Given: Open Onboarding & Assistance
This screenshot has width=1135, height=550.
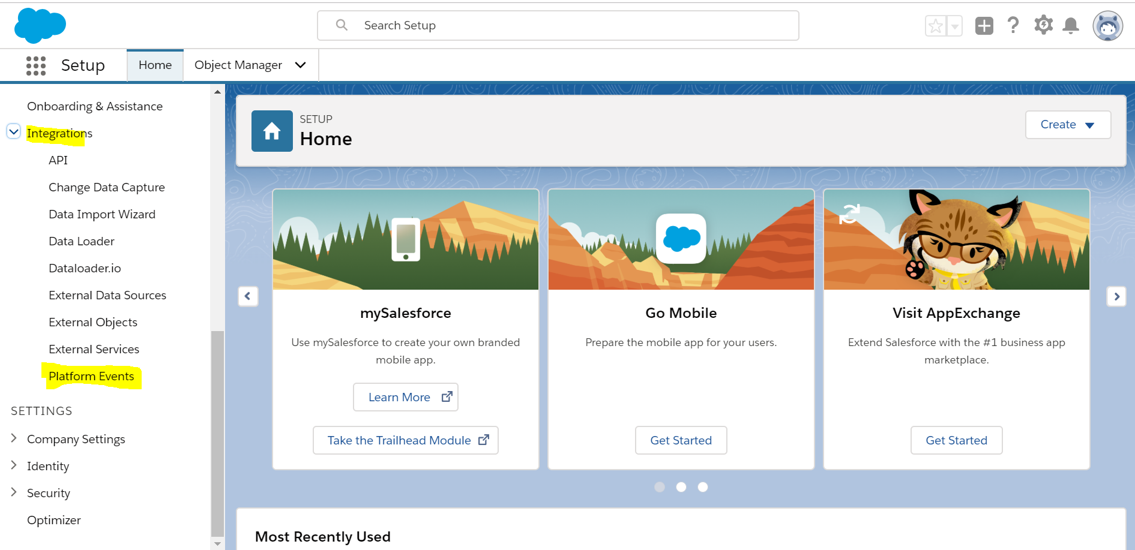Looking at the screenshot, I should click(95, 106).
